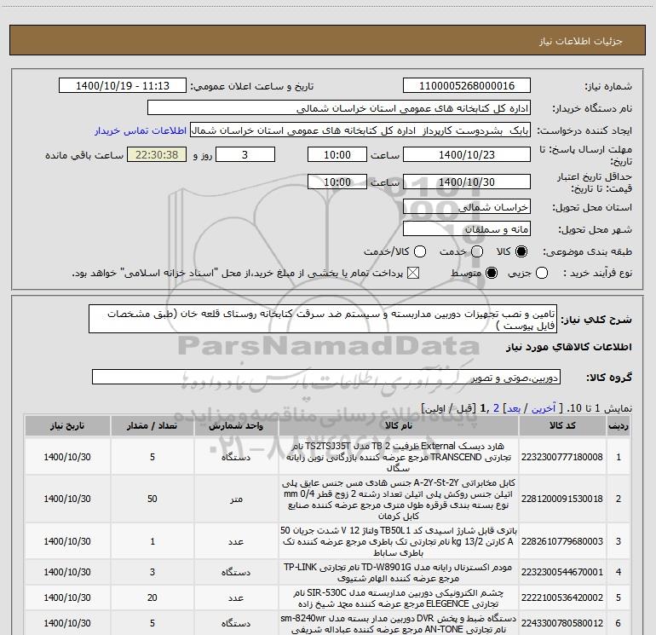Click the ردیف column header
The height and width of the screenshot is (635, 656).
[619, 425]
